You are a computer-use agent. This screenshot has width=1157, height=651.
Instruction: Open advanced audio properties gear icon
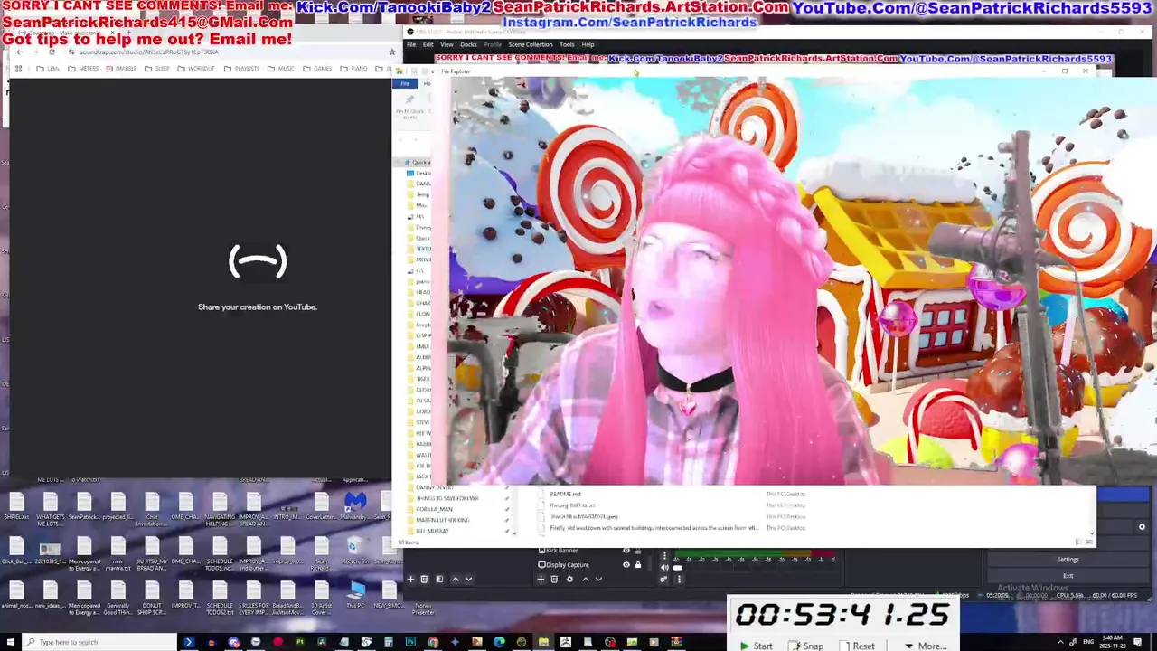coord(663,579)
